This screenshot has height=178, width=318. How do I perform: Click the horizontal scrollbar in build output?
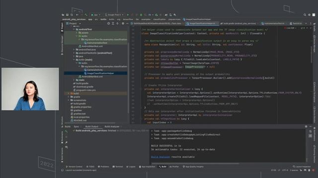(196, 164)
